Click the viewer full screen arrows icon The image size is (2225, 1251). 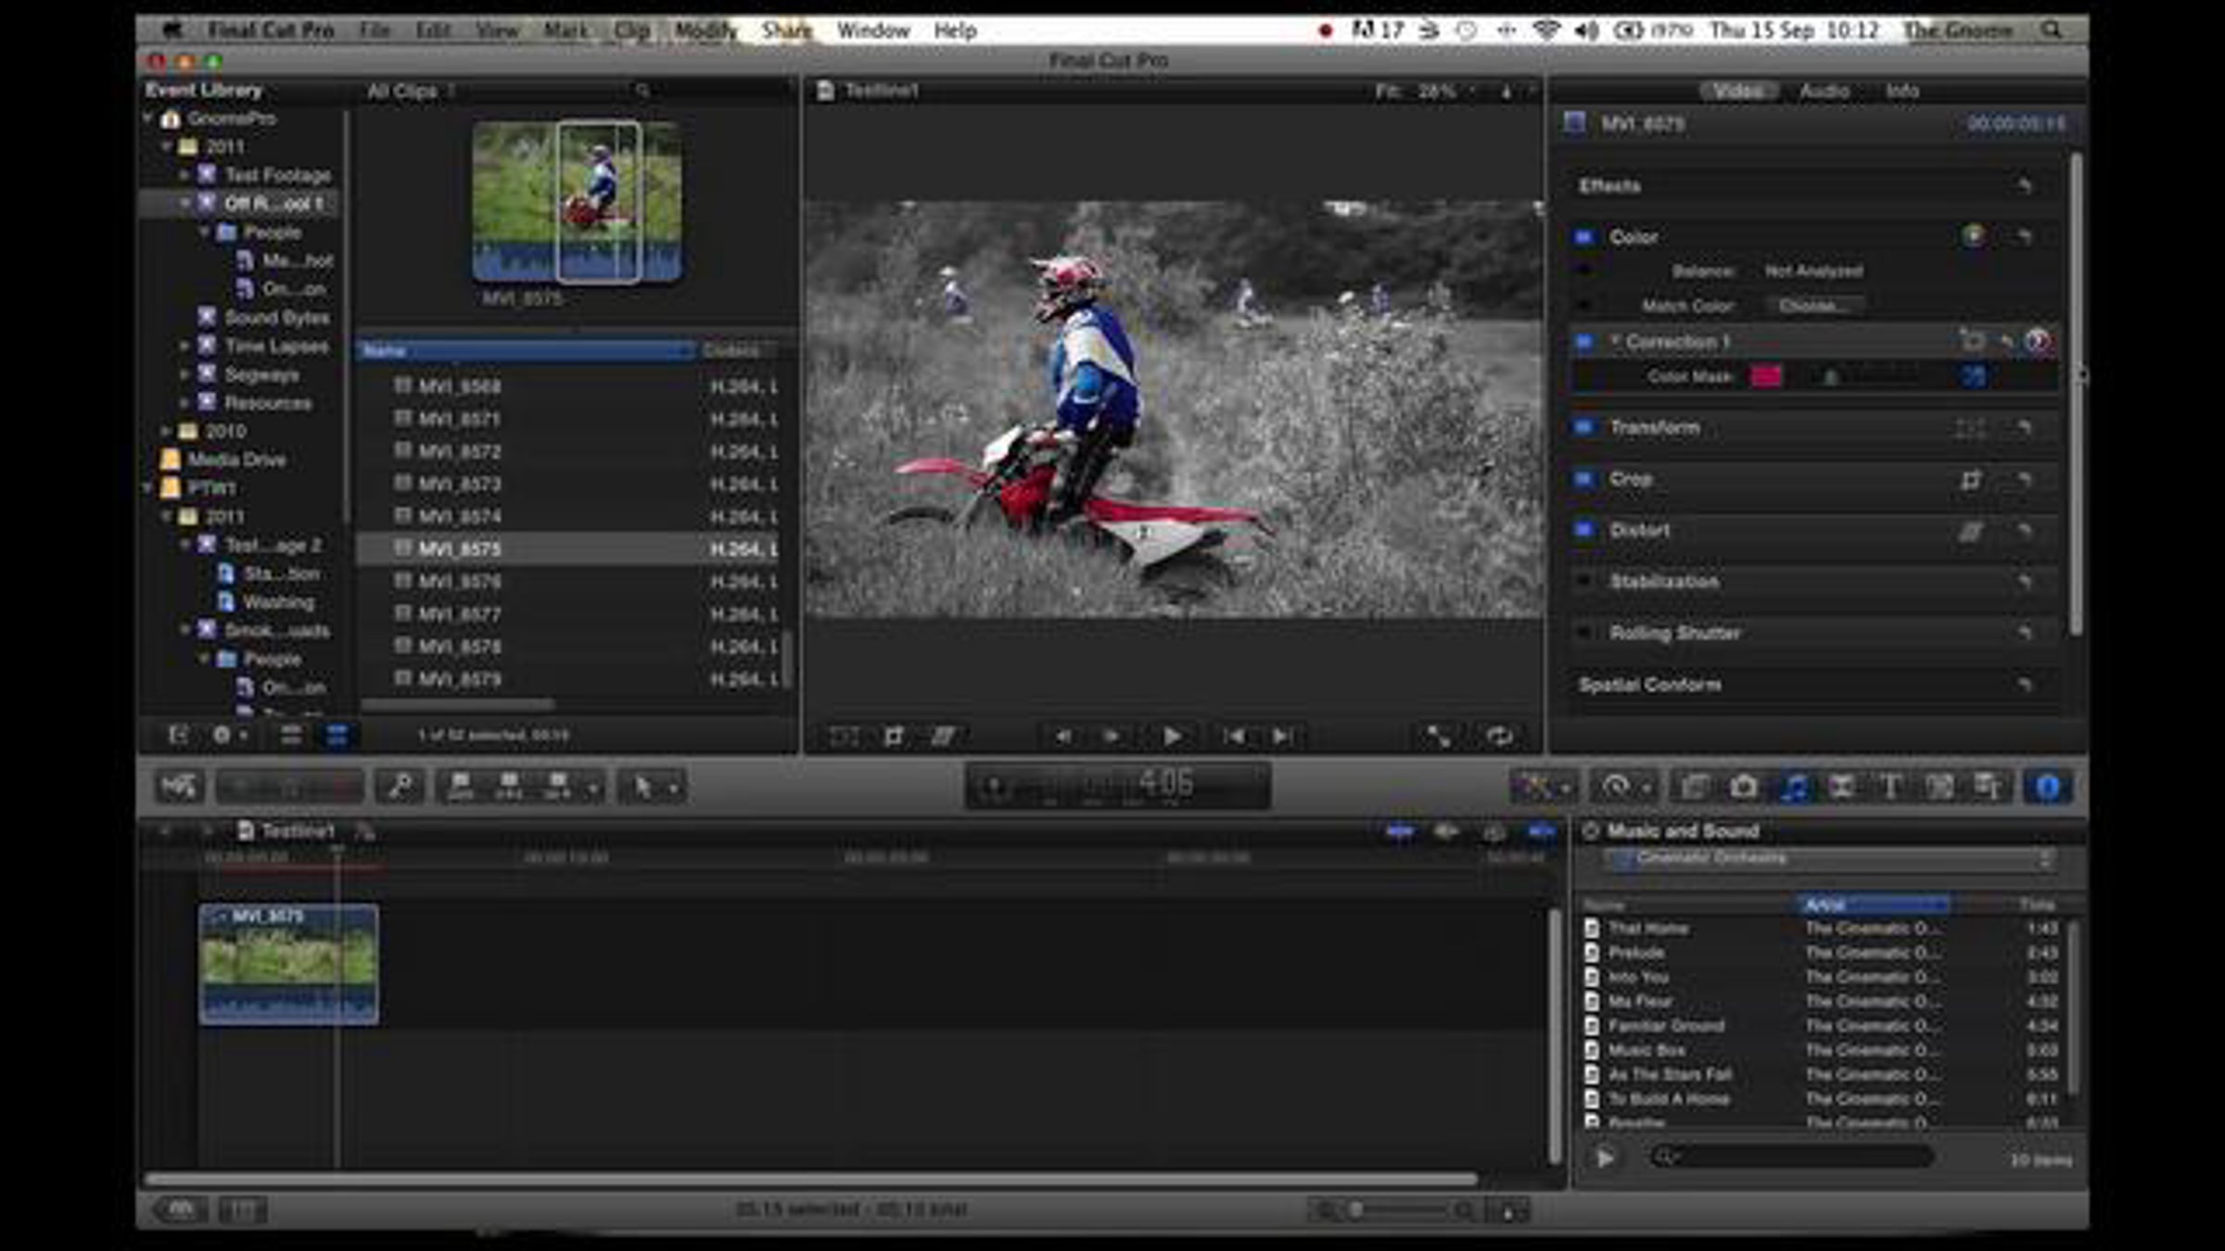coord(1438,737)
